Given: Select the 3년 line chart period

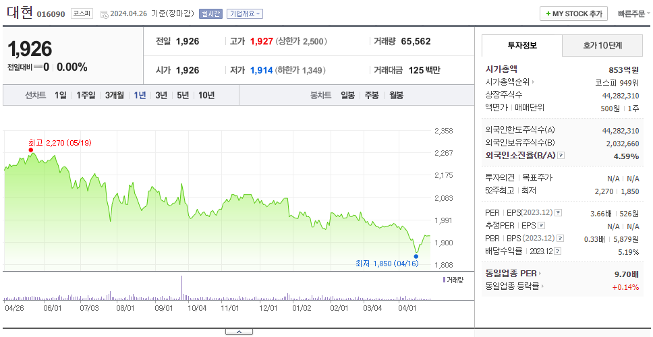Looking at the screenshot, I should coord(161,95).
